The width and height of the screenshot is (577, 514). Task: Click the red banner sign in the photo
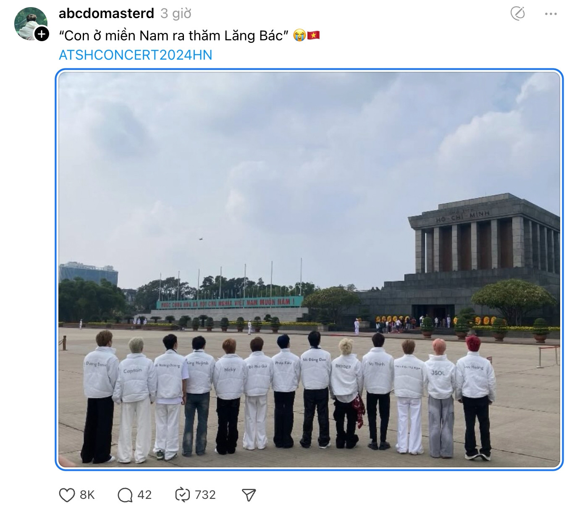point(230,303)
